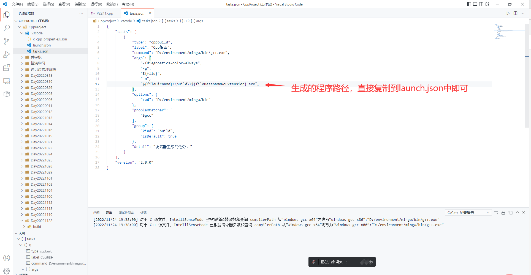
Task: Open the package box icon in activity bar
Action: (7, 94)
